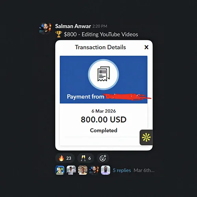Open the 2:20 PM message timestamp
This screenshot has height=197, width=197.
click(100, 26)
